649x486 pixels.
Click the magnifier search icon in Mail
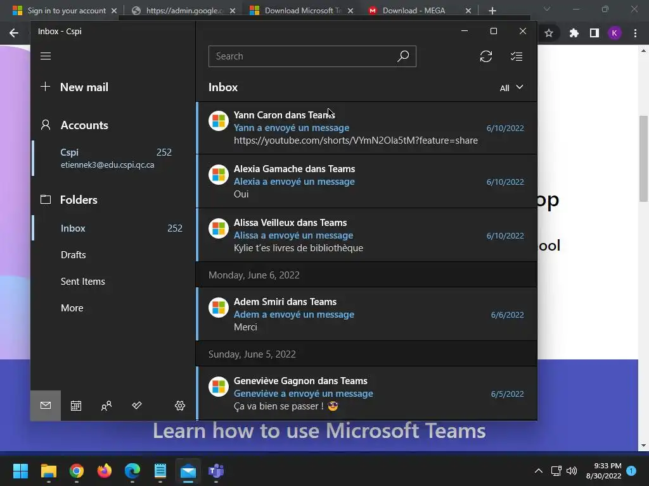(x=402, y=56)
